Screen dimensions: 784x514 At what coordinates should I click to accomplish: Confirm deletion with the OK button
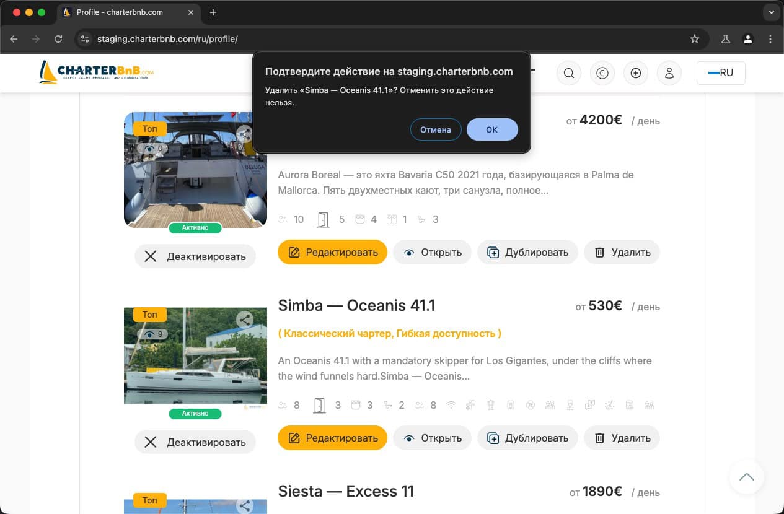point(492,129)
